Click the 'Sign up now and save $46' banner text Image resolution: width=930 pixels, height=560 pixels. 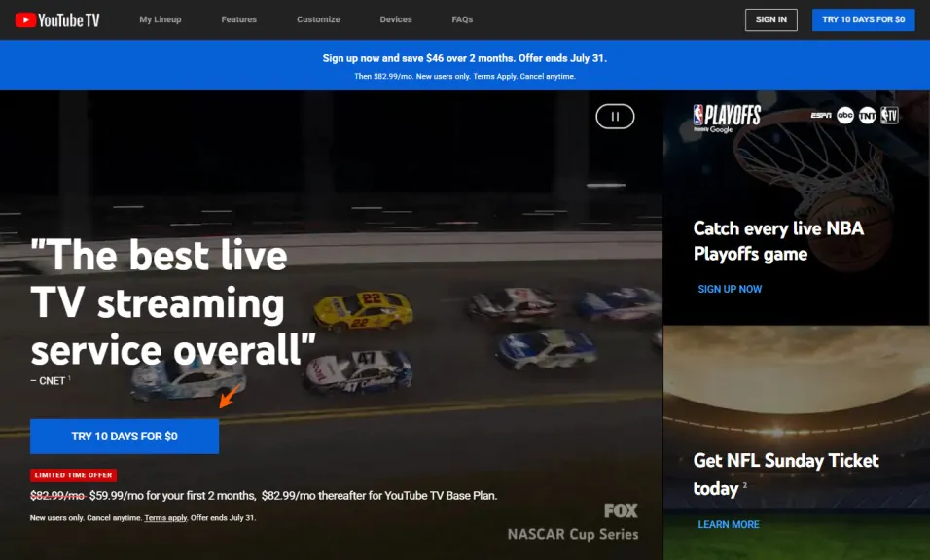click(464, 58)
